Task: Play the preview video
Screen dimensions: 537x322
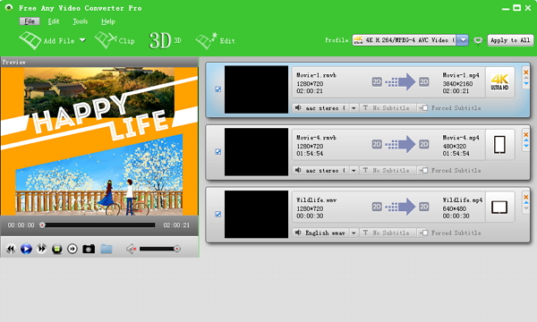Action: [26, 249]
